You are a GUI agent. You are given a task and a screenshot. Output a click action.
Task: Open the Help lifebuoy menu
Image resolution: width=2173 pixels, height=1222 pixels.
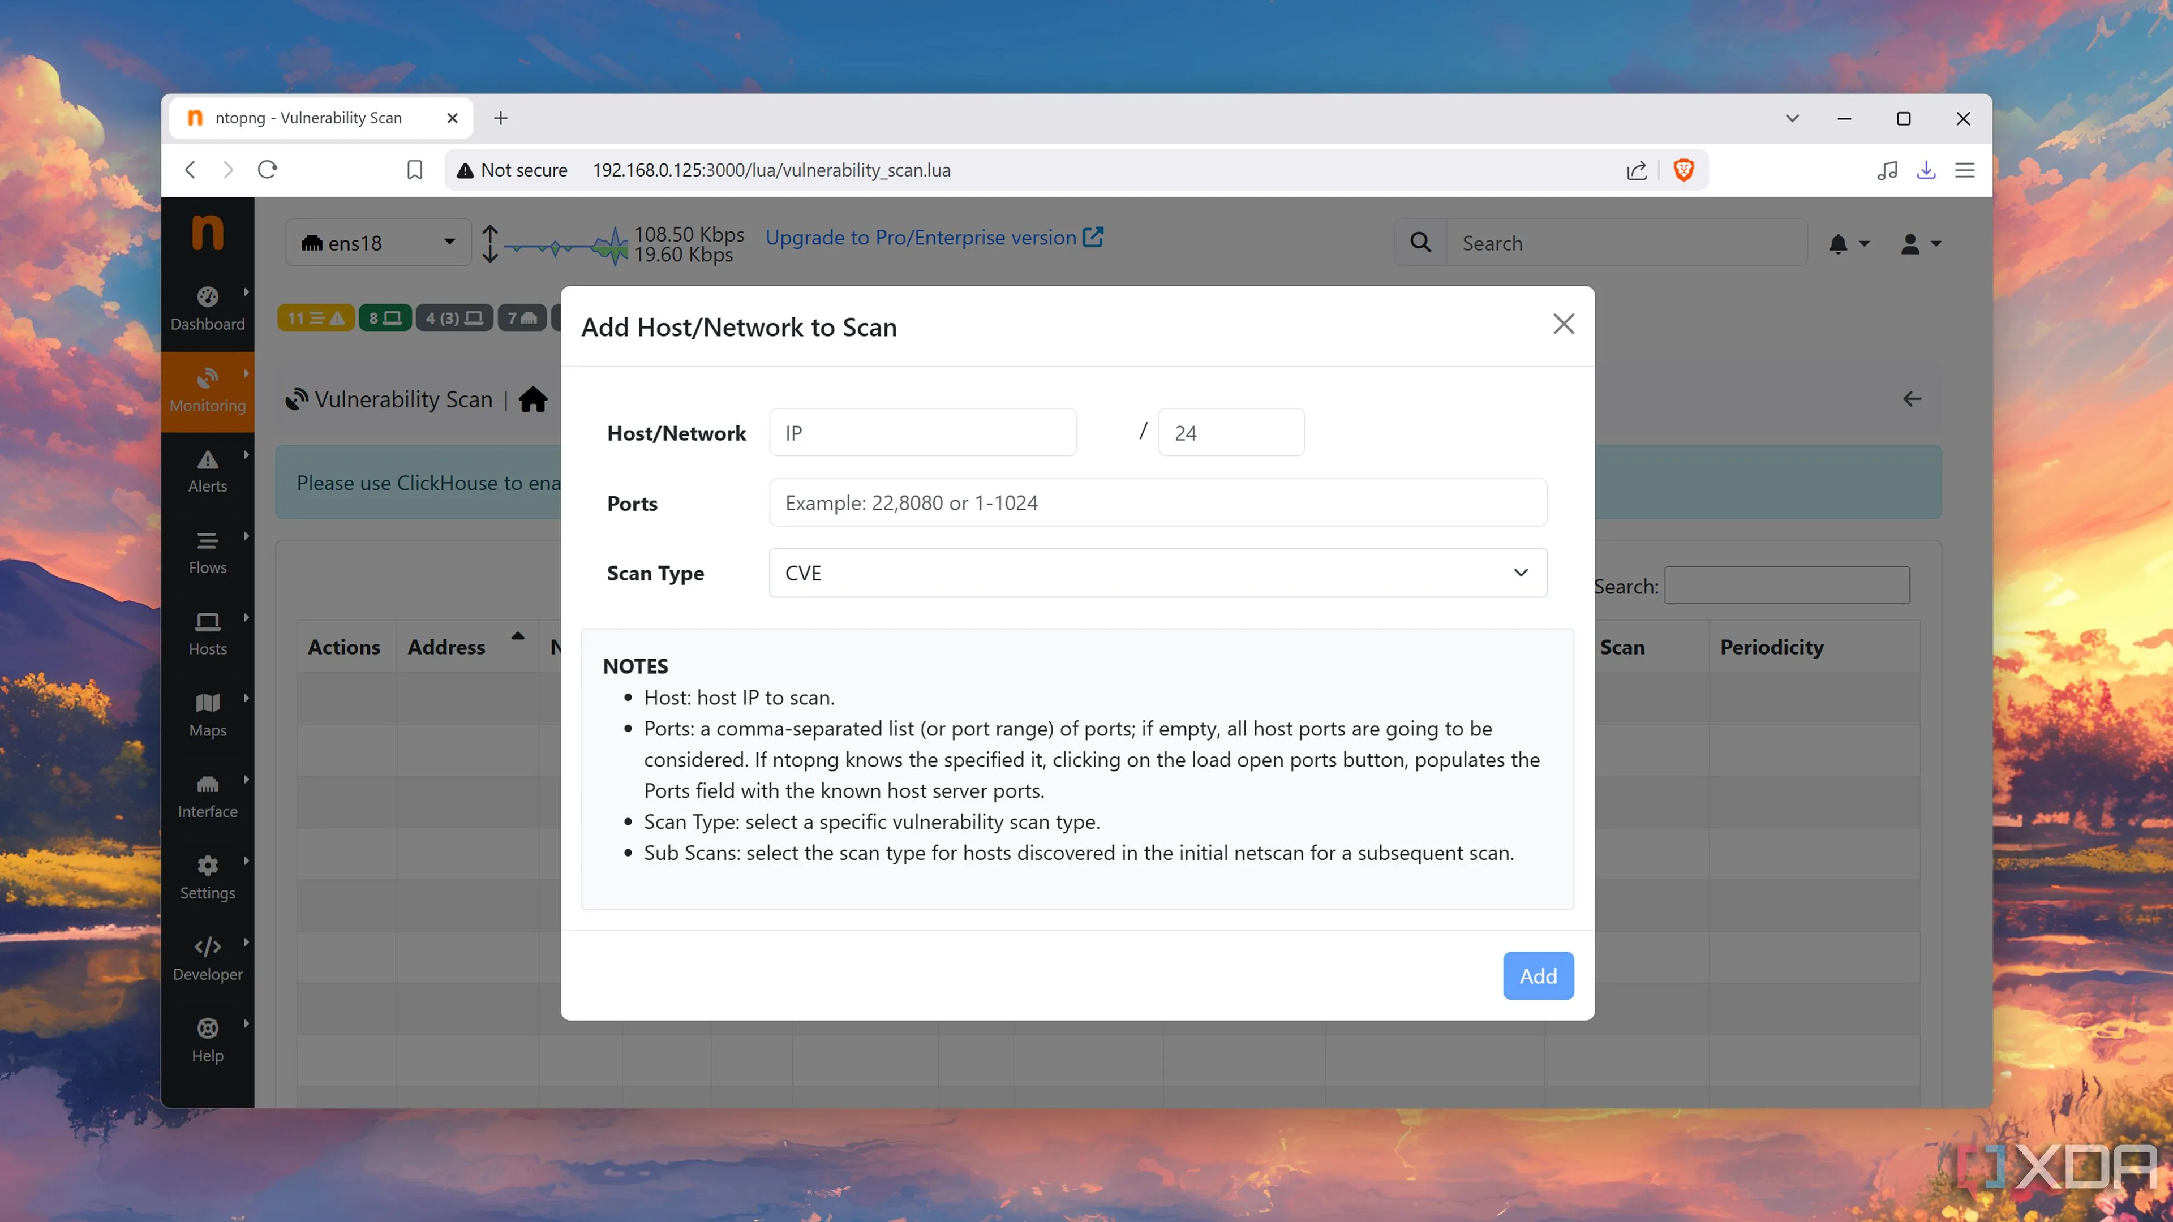point(208,1041)
